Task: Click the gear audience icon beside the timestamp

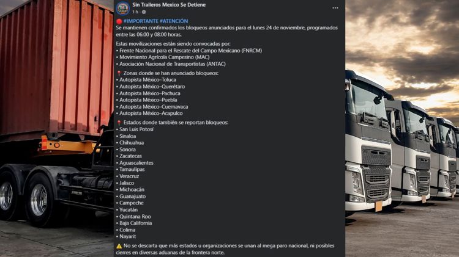Action: tap(144, 12)
